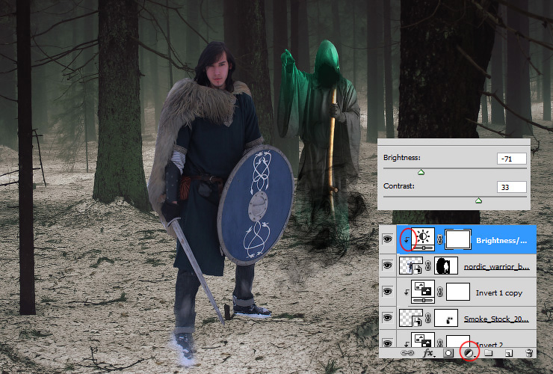Select the Invert 1 copy layer name
Screen dimensions: 553x374
[x=498, y=293]
